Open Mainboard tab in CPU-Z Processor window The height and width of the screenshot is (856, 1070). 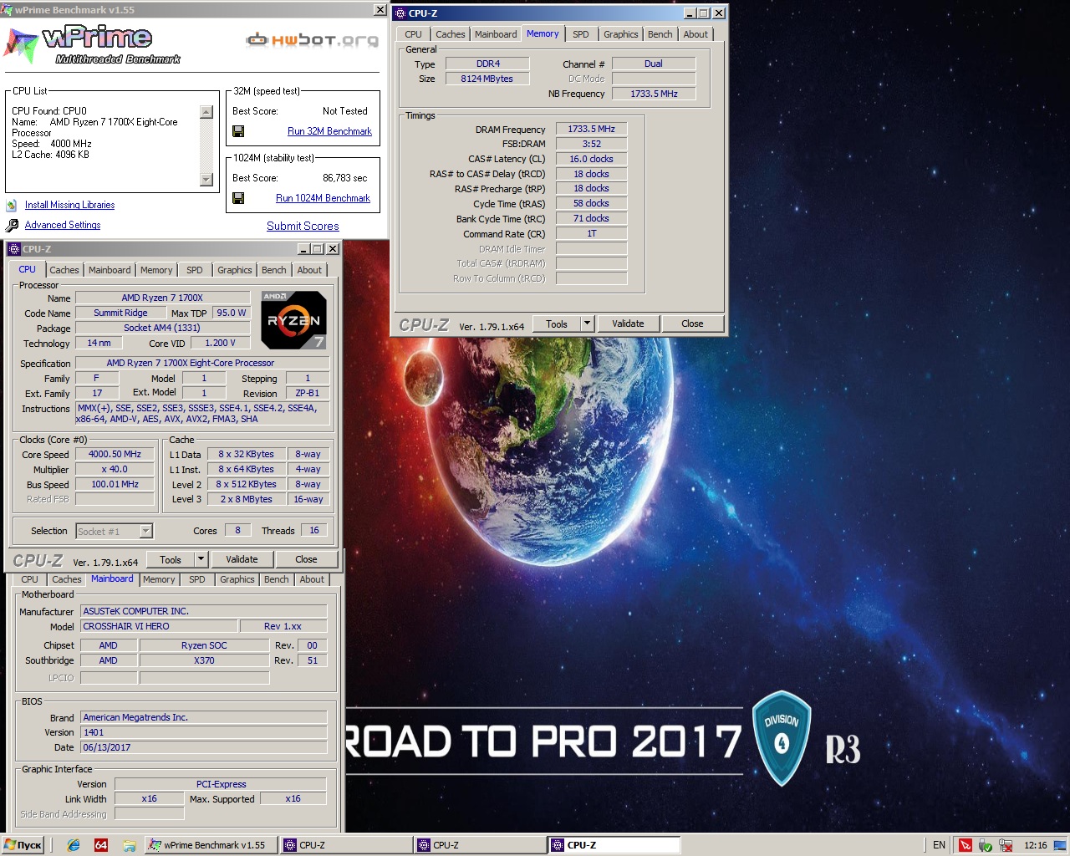coord(110,270)
